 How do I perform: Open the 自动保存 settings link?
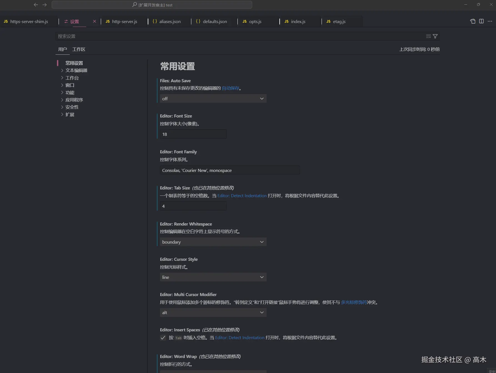tap(230, 88)
